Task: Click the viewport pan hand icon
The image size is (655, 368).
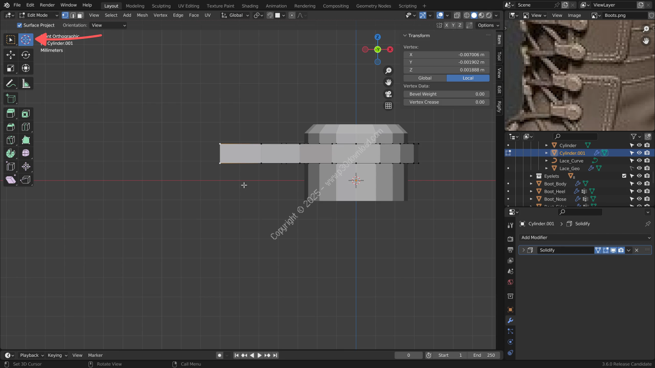Action: pos(388,82)
